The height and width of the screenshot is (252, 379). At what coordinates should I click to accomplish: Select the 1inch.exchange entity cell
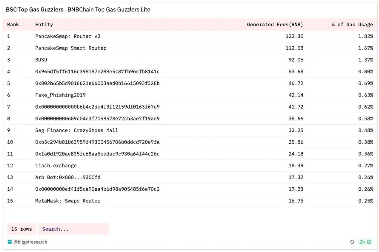point(56,166)
